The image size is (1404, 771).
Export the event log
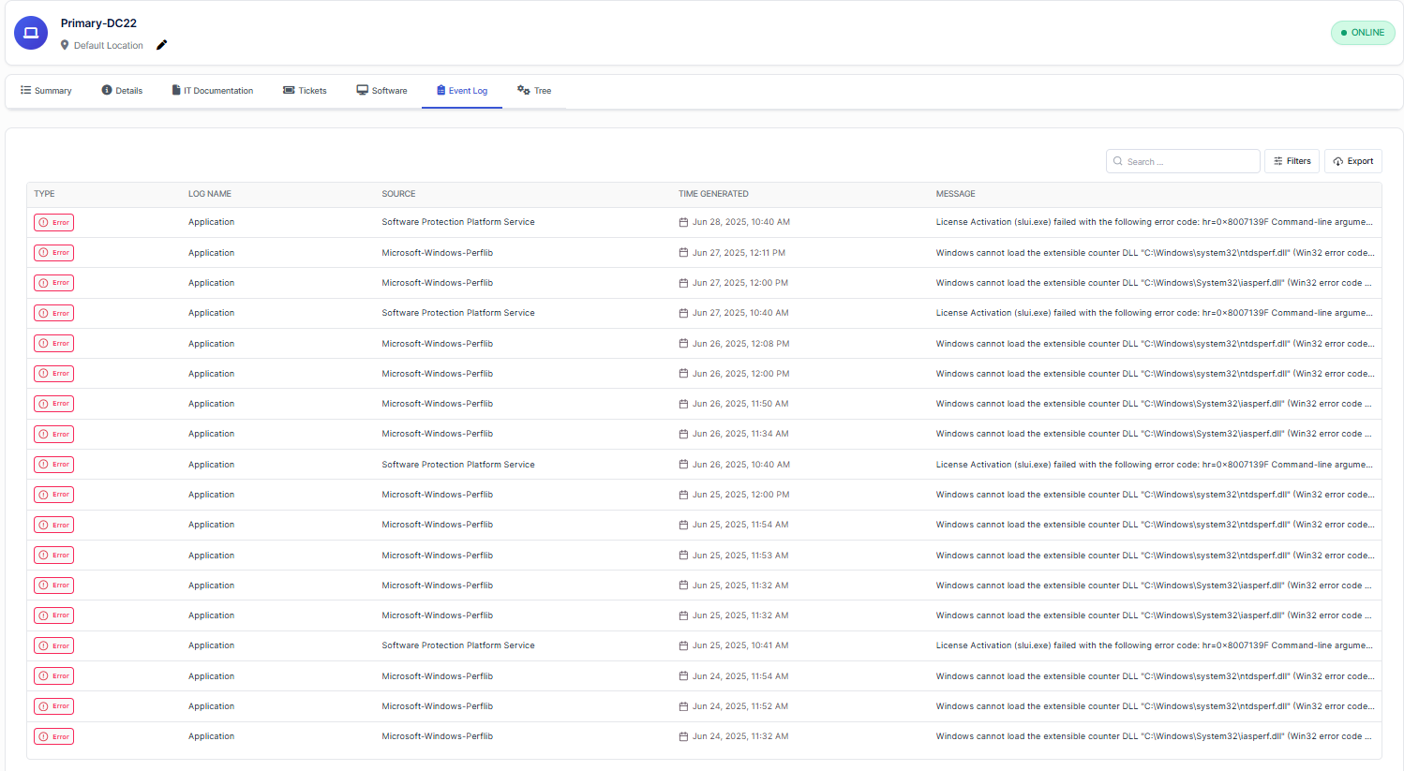tap(1352, 161)
